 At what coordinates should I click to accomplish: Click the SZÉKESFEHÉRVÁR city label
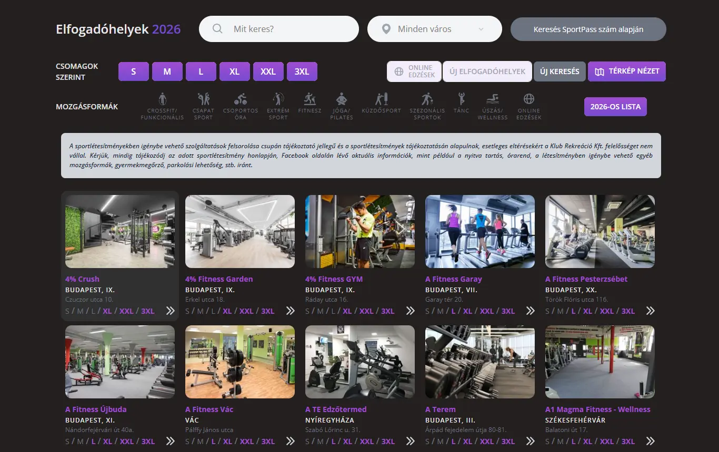click(x=575, y=420)
